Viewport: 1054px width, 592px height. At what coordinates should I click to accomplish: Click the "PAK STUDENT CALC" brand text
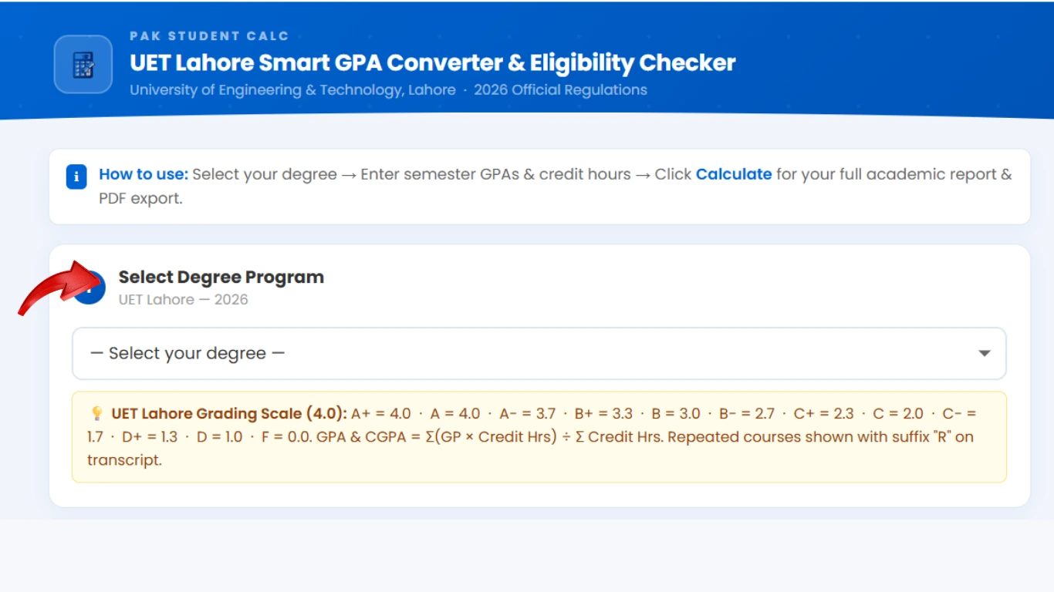pos(209,36)
